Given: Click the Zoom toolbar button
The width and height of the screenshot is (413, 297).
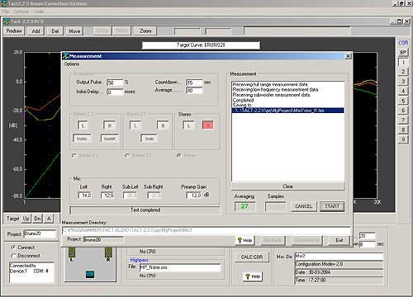Looking at the screenshot, I should [145, 31].
